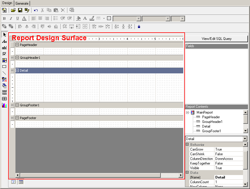Select the pointer arrow tool
Image resolution: width=250 pixels, height=189 pixels.
(4, 35)
